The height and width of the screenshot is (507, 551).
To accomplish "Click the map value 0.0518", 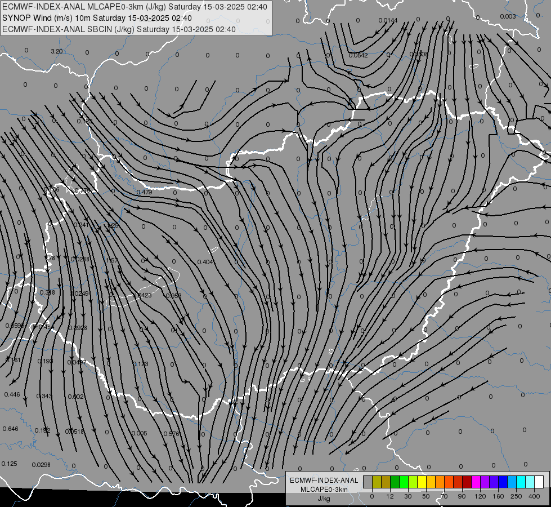I will point(74,432).
